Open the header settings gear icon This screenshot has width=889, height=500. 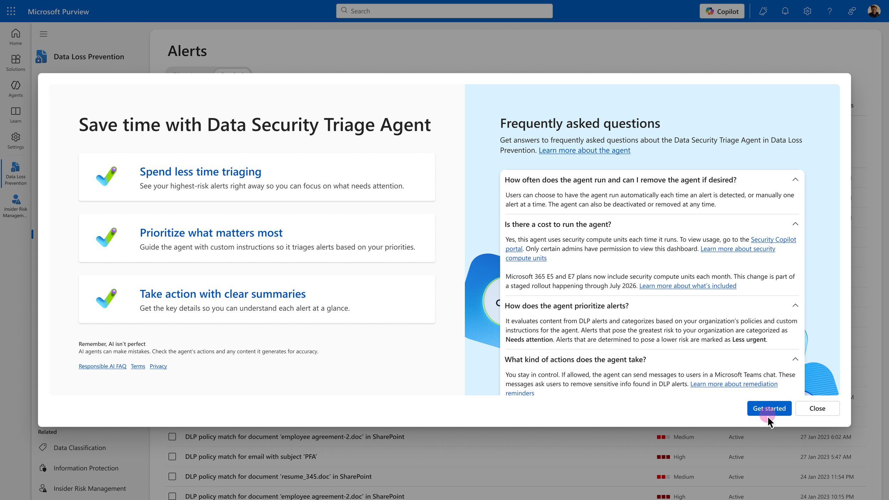807,11
